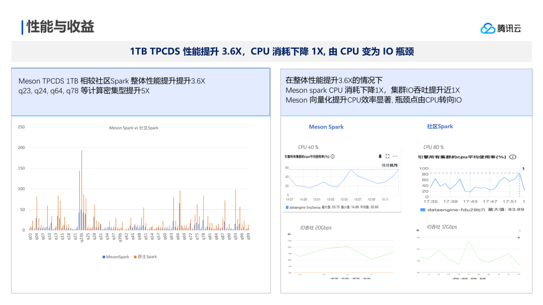Click the 社区Spark column heading
The width and height of the screenshot is (543, 305).
(440, 126)
